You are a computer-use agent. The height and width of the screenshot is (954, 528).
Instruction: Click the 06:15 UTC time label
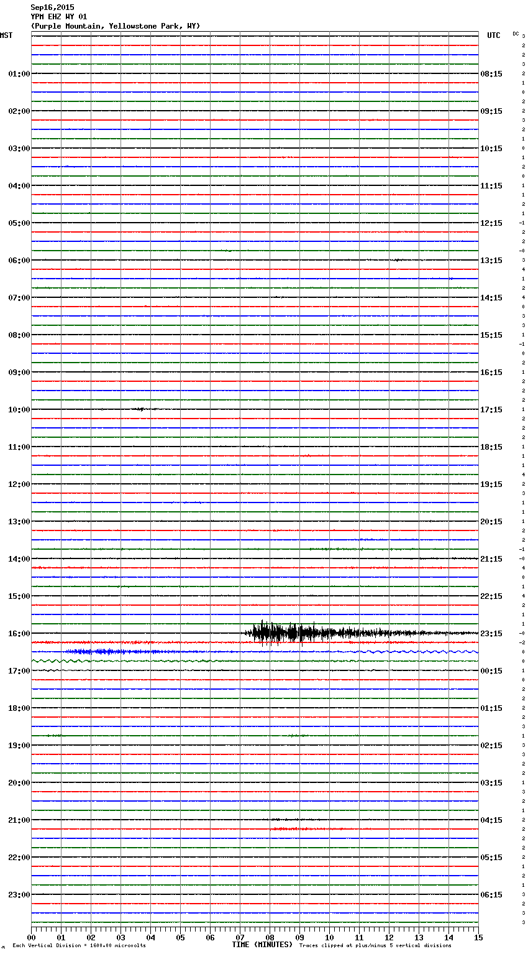pyautogui.click(x=491, y=895)
